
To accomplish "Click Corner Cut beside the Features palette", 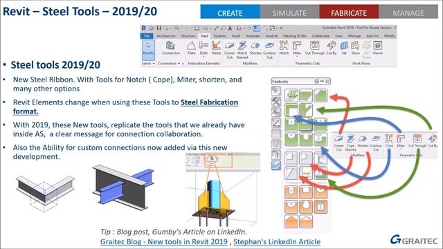I will [x=338, y=143].
